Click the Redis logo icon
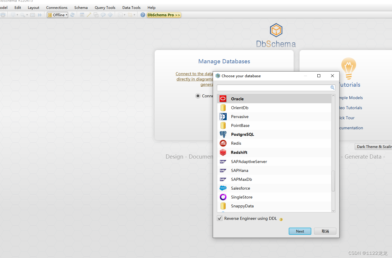This screenshot has height=258, width=392. (223, 143)
